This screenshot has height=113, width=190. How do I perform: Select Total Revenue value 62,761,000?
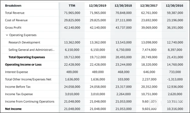[149, 13]
